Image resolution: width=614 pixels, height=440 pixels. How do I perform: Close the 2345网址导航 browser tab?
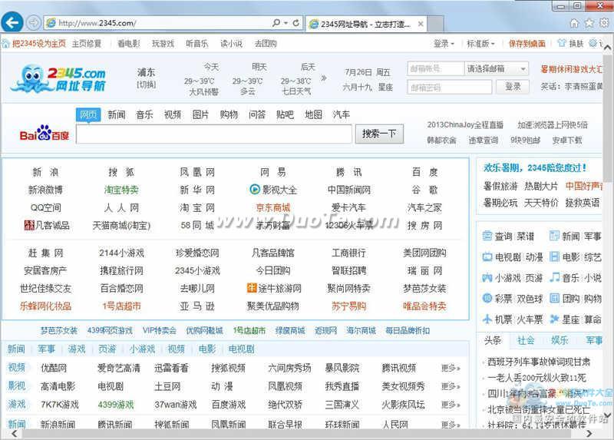coord(421,24)
